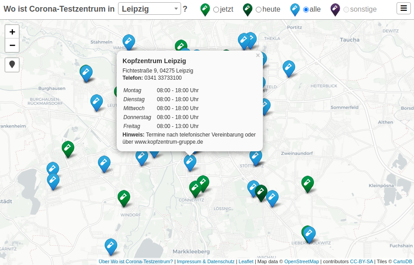This screenshot has height=265, width=414.
Task: Select the 'jetzt' radio button
Action: pos(216,9)
